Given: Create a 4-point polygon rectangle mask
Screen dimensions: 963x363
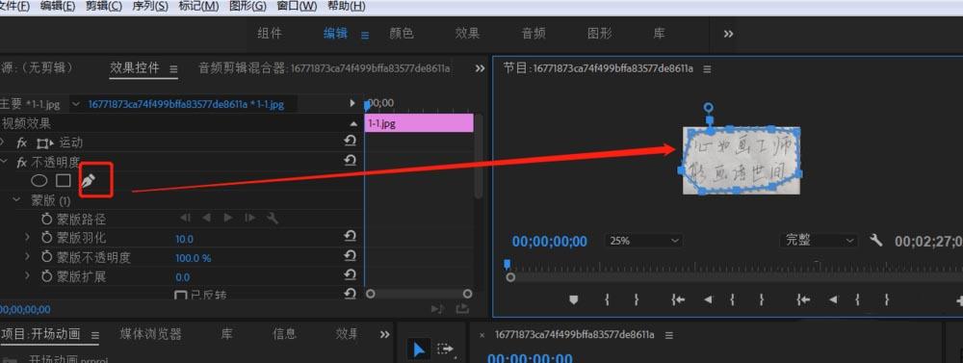Looking at the screenshot, I should pyautogui.click(x=64, y=181).
